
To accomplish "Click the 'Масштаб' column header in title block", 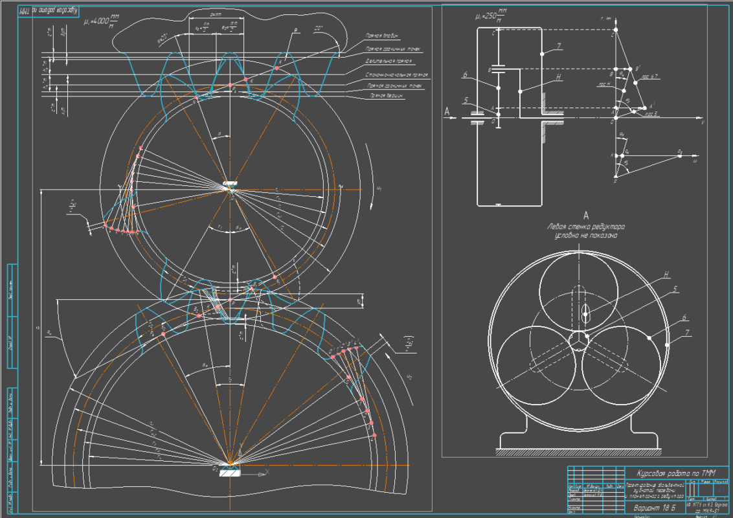I will [721, 482].
